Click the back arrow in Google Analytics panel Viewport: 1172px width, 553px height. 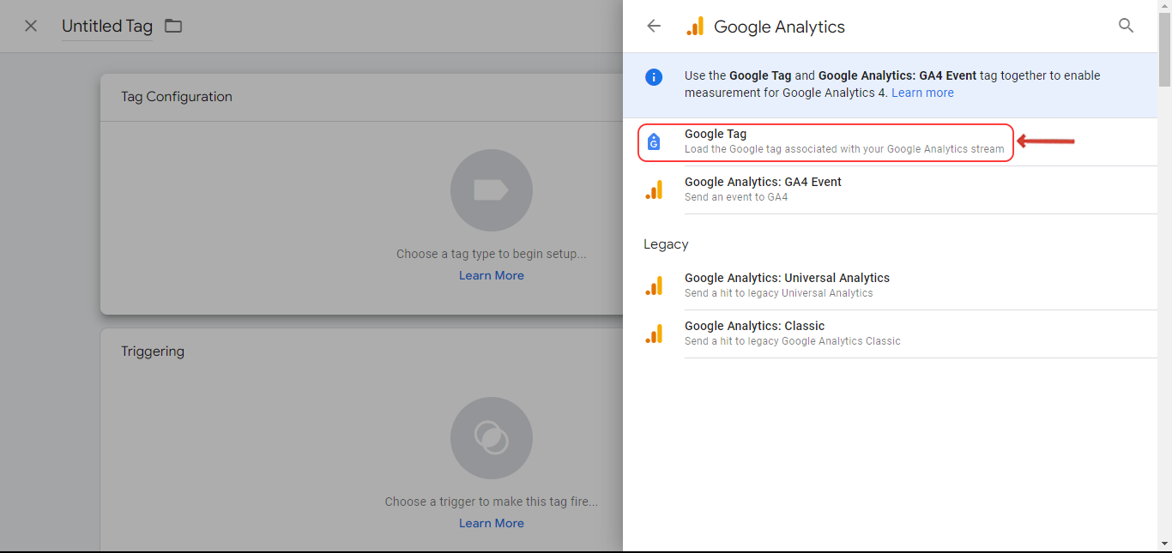tap(654, 26)
